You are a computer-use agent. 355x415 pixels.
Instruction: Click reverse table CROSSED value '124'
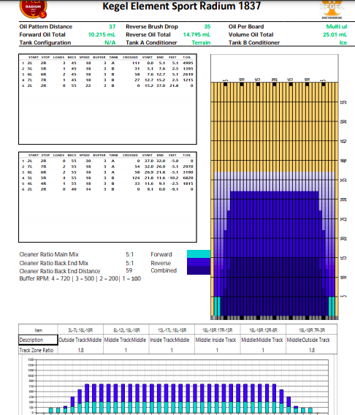click(x=136, y=178)
